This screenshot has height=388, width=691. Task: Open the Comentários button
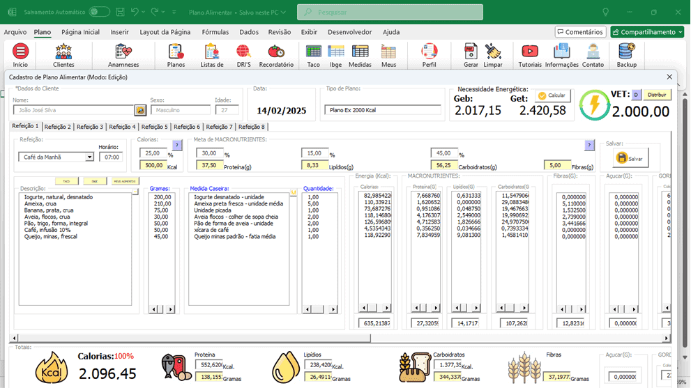pos(580,32)
